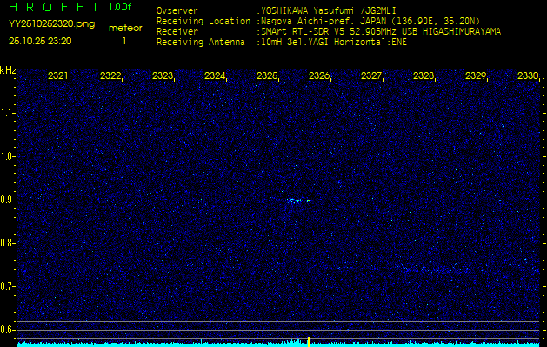Click the Receiving Location info line
The height and width of the screenshot is (347, 547).
[x=317, y=21]
